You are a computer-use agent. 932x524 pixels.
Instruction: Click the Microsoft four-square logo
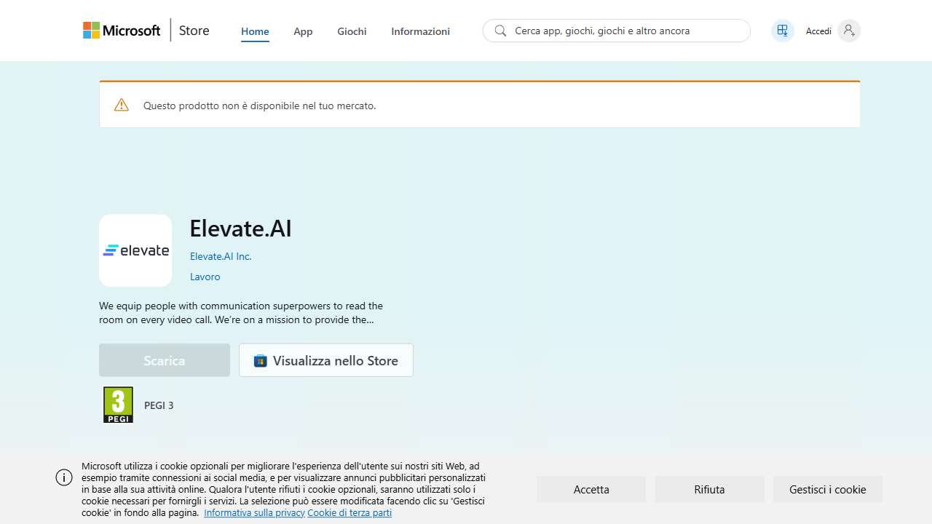pyautogui.click(x=90, y=30)
